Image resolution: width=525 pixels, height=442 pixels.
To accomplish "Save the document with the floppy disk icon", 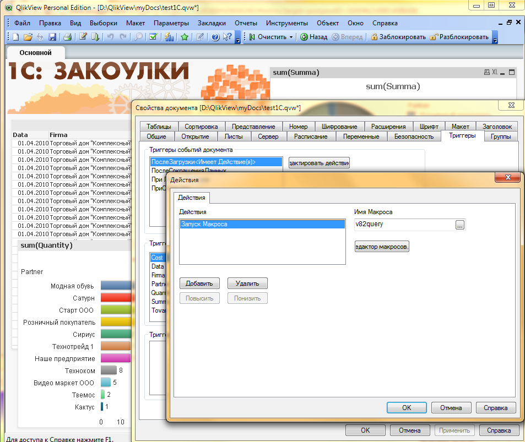I will [x=52, y=37].
